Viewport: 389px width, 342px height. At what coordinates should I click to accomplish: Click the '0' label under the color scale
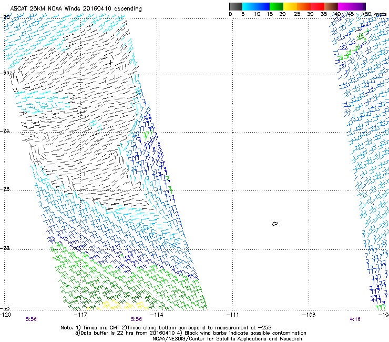[230, 14]
